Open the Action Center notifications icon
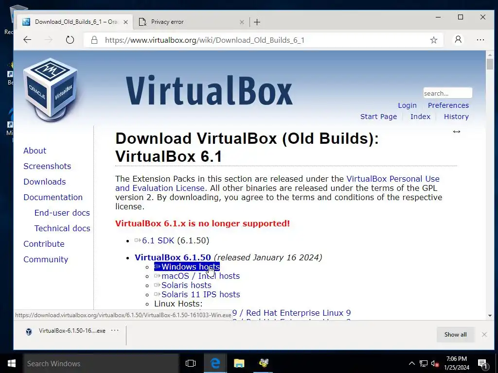The image size is (498, 373). coord(482,363)
